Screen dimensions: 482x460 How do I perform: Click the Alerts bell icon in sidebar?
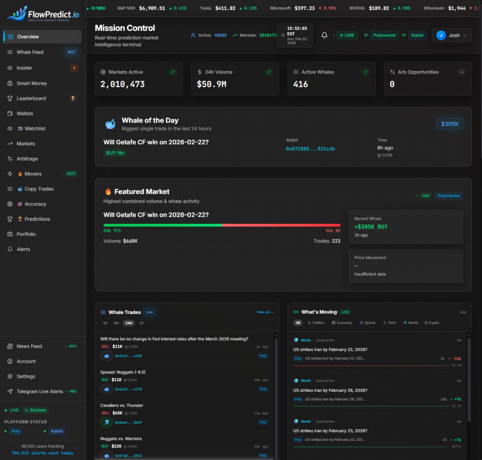point(10,249)
